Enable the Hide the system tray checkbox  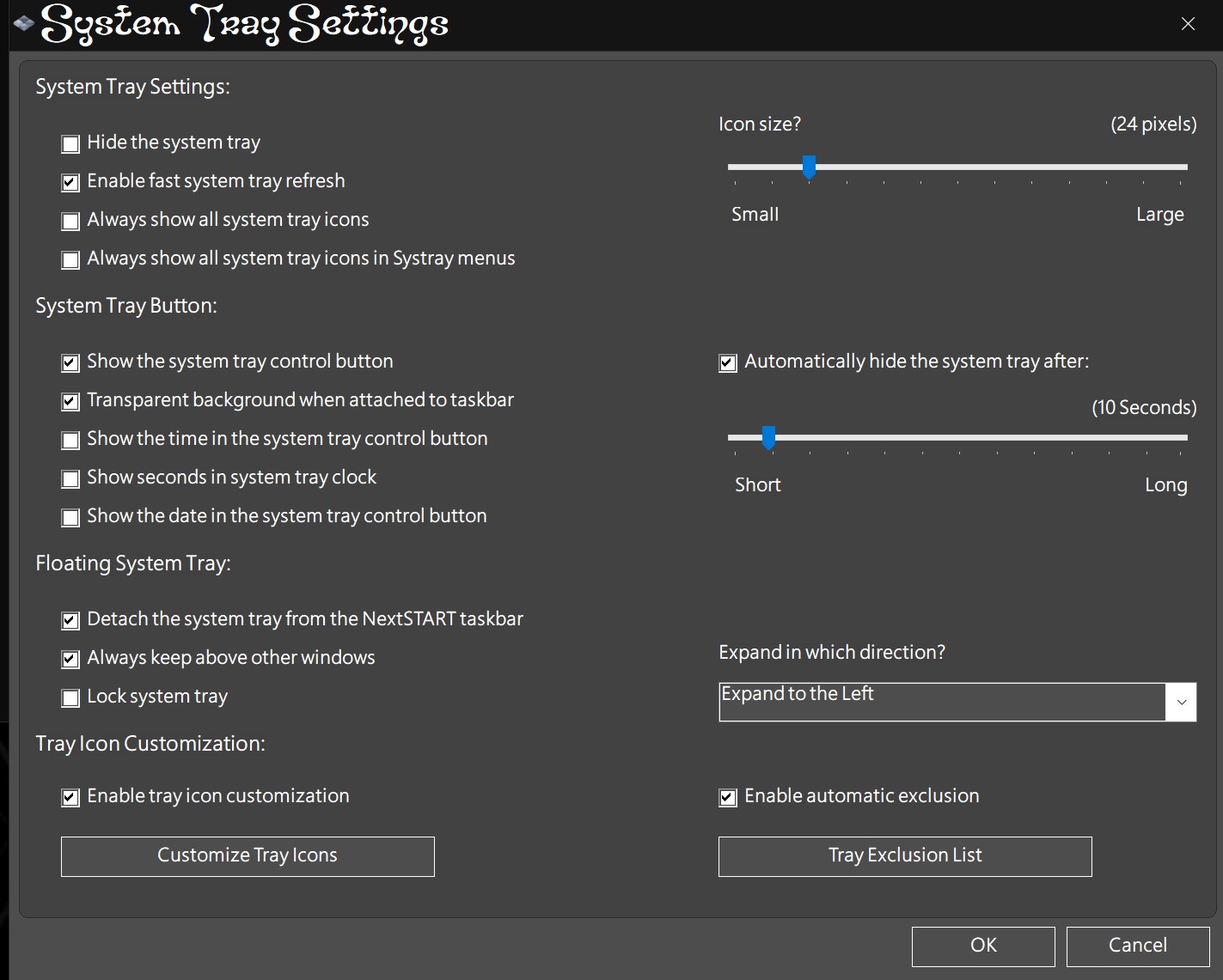70,144
